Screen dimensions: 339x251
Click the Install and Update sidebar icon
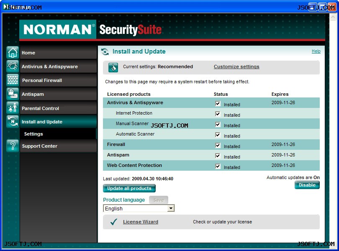pyautogui.click(x=13, y=121)
